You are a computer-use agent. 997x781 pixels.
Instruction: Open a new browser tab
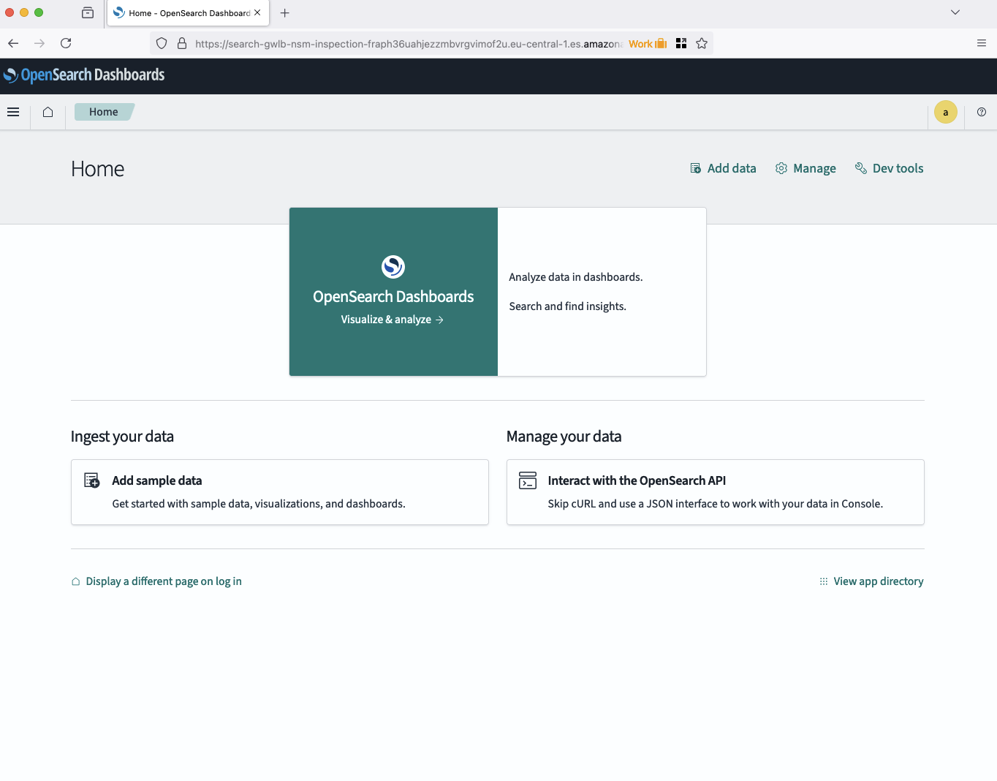(x=285, y=12)
